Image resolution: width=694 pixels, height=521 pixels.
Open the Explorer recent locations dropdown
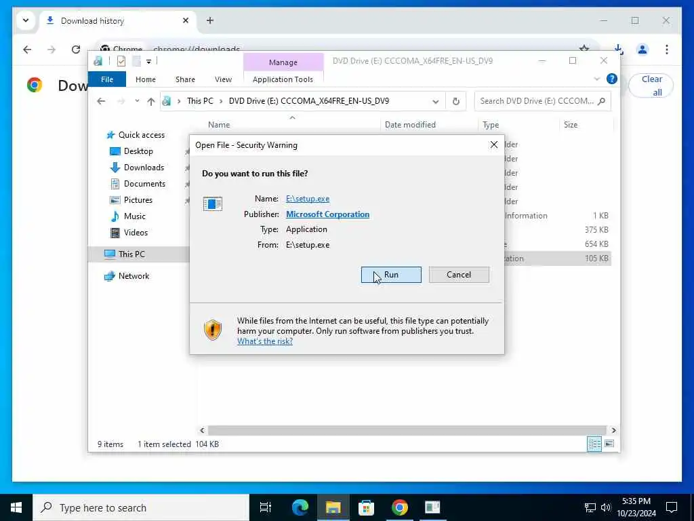137,101
